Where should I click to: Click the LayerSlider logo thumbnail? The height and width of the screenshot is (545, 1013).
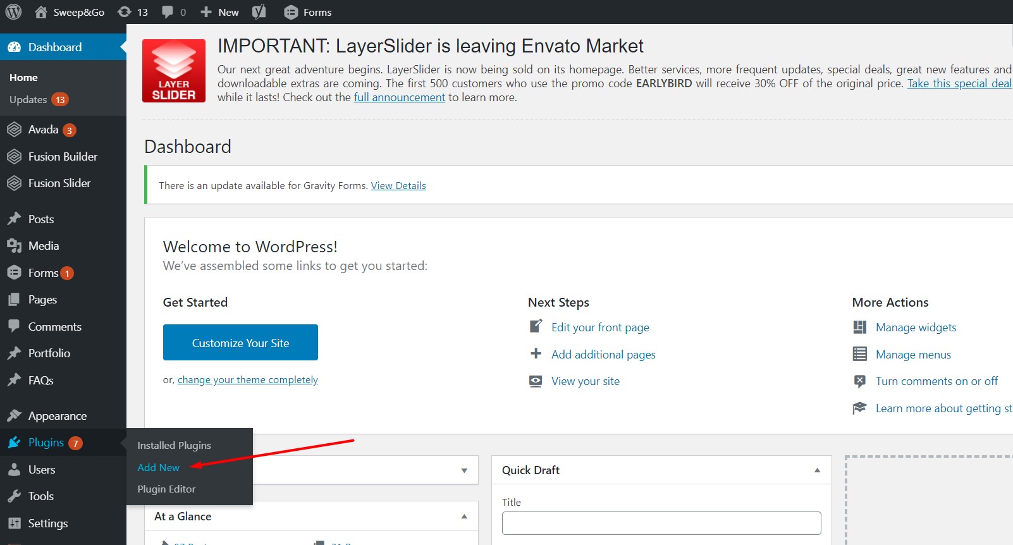pos(174,71)
